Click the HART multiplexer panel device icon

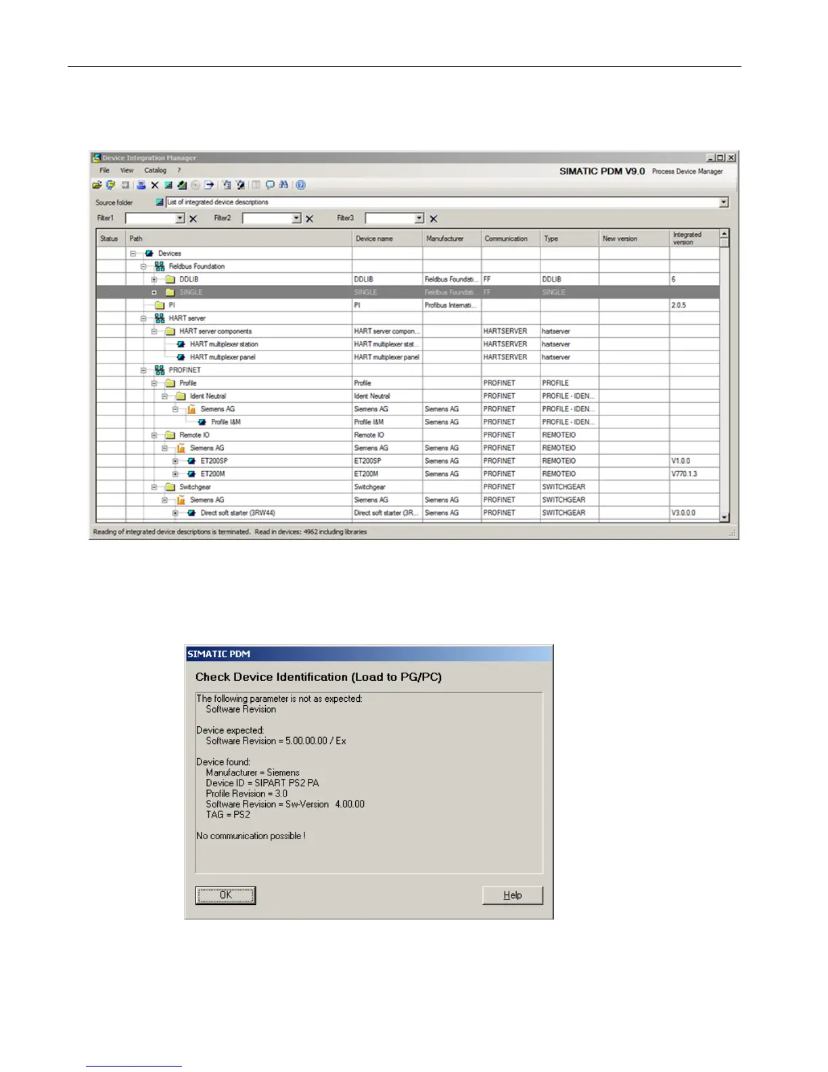(181, 357)
